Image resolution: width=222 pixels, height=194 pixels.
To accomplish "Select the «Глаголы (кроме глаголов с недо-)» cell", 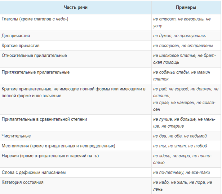I will (35, 19).
